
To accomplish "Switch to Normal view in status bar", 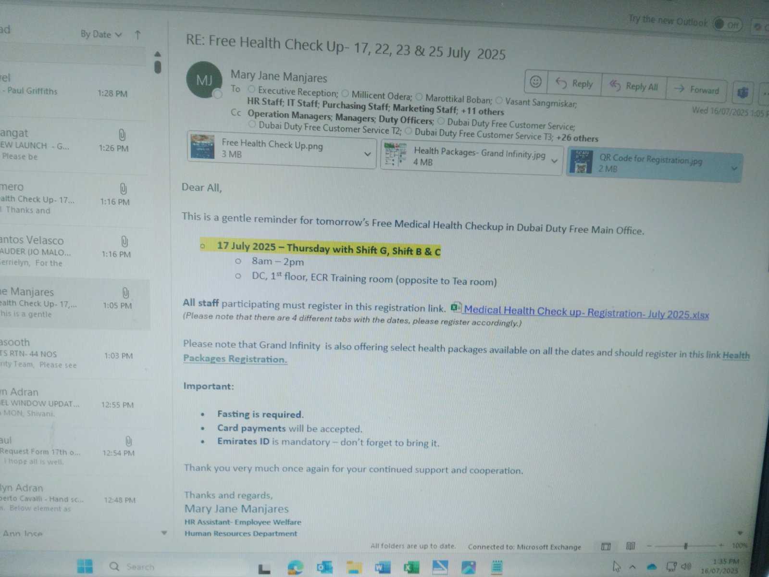I will [x=606, y=546].
